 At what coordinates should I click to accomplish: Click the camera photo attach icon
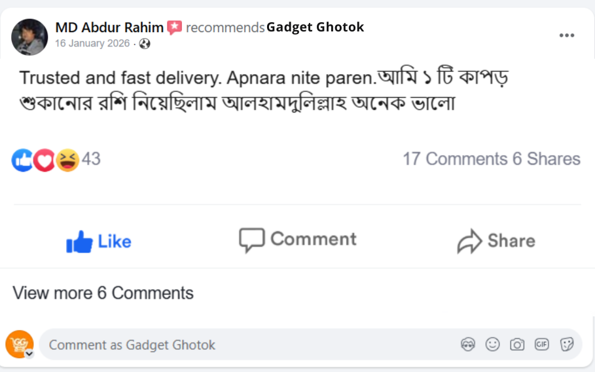pyautogui.click(x=517, y=344)
